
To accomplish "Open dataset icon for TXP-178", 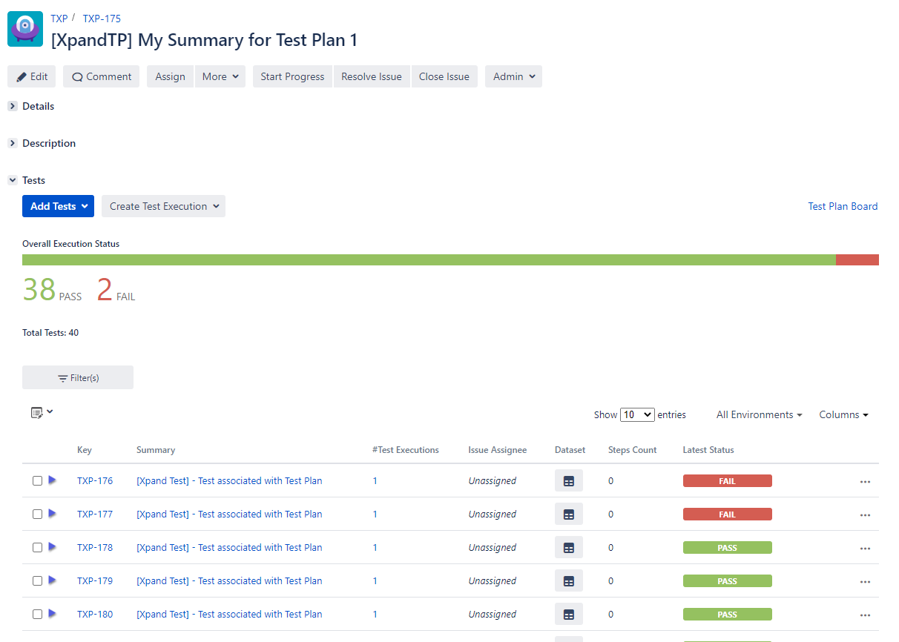I will click(x=568, y=548).
